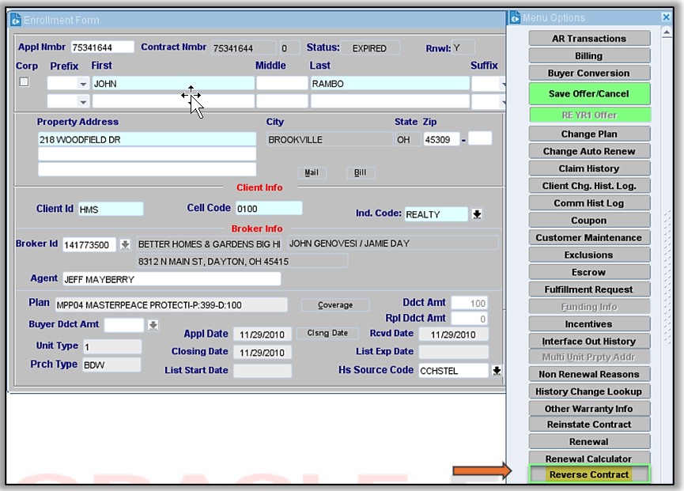Screen dimensions: 684x491
Task: Expand the first-row Suffix dropdown
Action: click(x=503, y=83)
